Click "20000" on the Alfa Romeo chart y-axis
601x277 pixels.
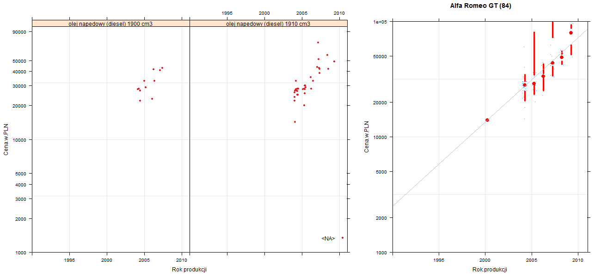tap(380, 102)
